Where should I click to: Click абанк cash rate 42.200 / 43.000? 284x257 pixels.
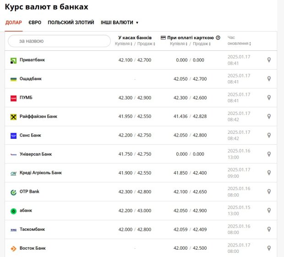tap(135, 211)
